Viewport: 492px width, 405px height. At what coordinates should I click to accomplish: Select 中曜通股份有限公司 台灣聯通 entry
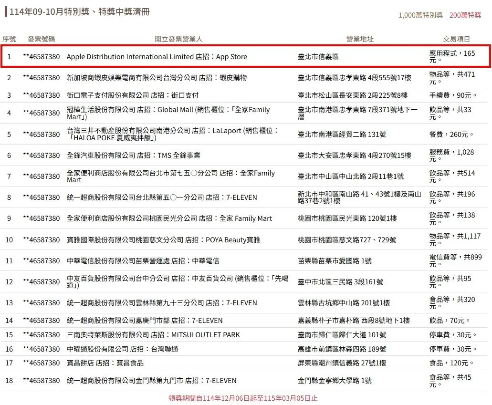pyautogui.click(x=122, y=349)
